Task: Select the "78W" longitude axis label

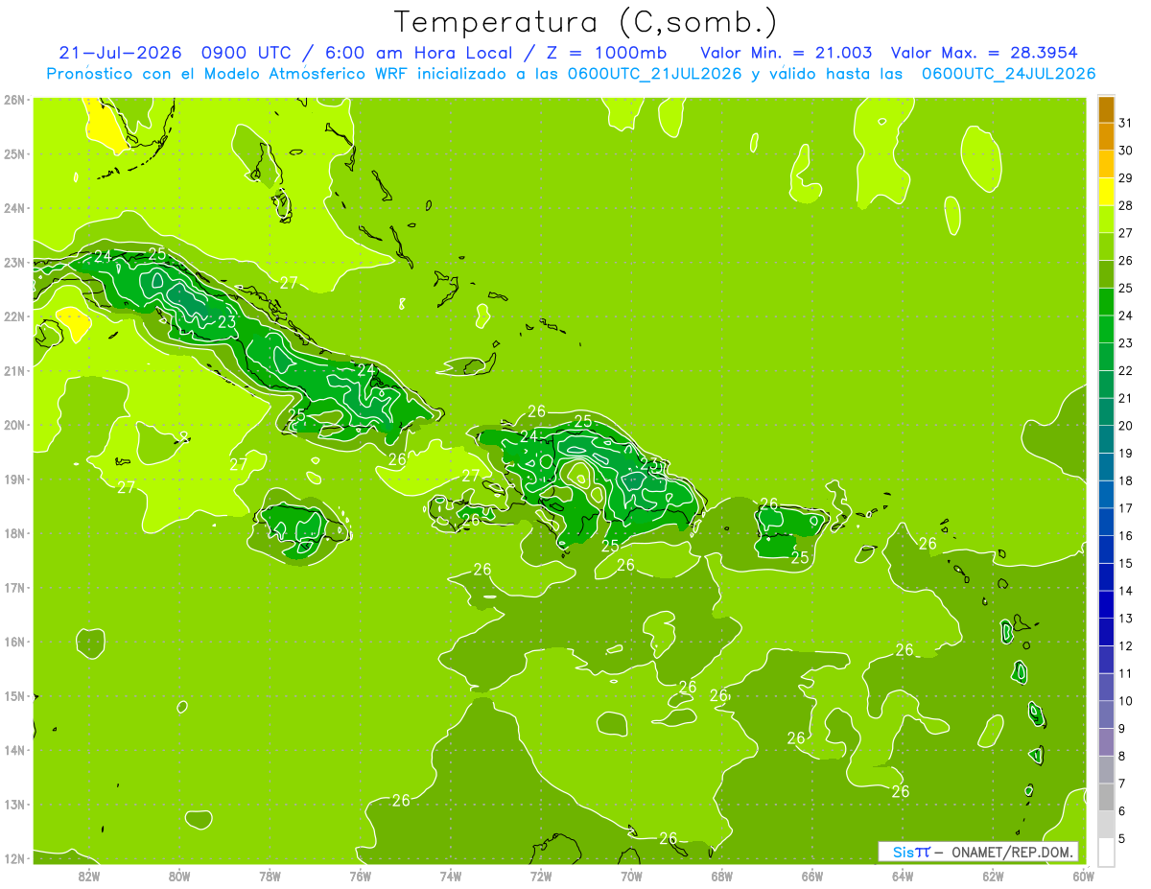Action: (x=270, y=876)
